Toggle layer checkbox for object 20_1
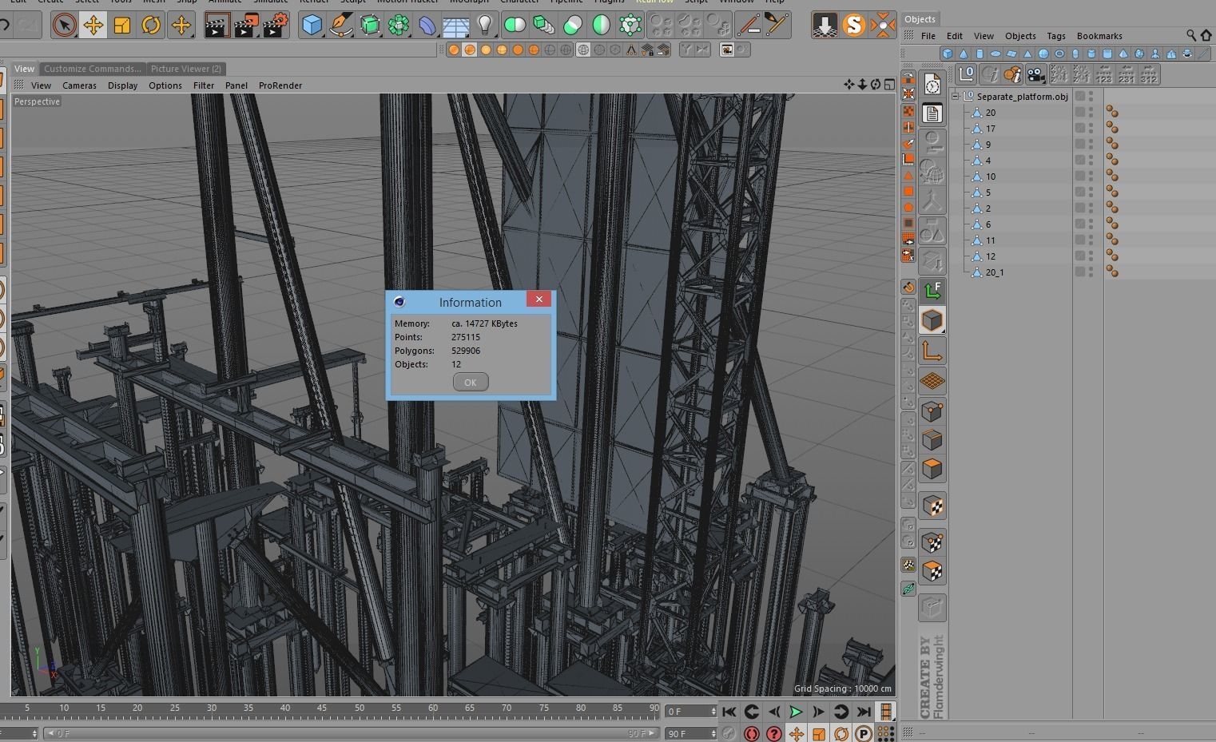1216x742 pixels. click(1079, 272)
